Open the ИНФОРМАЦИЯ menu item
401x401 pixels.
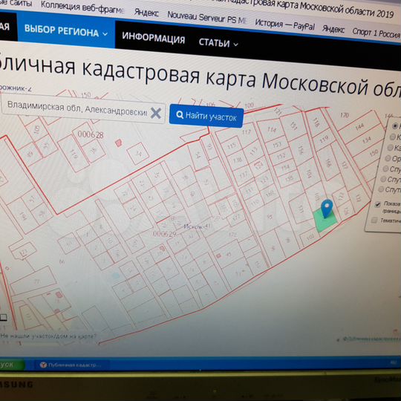(153, 38)
